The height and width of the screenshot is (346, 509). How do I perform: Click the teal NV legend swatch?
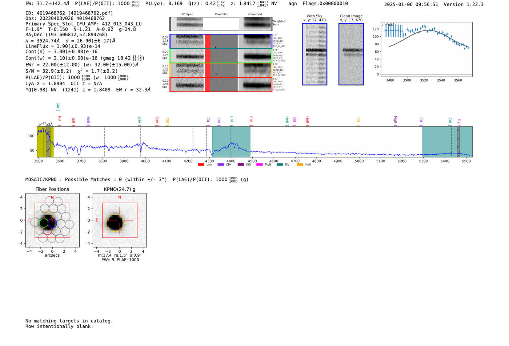tap(280, 165)
